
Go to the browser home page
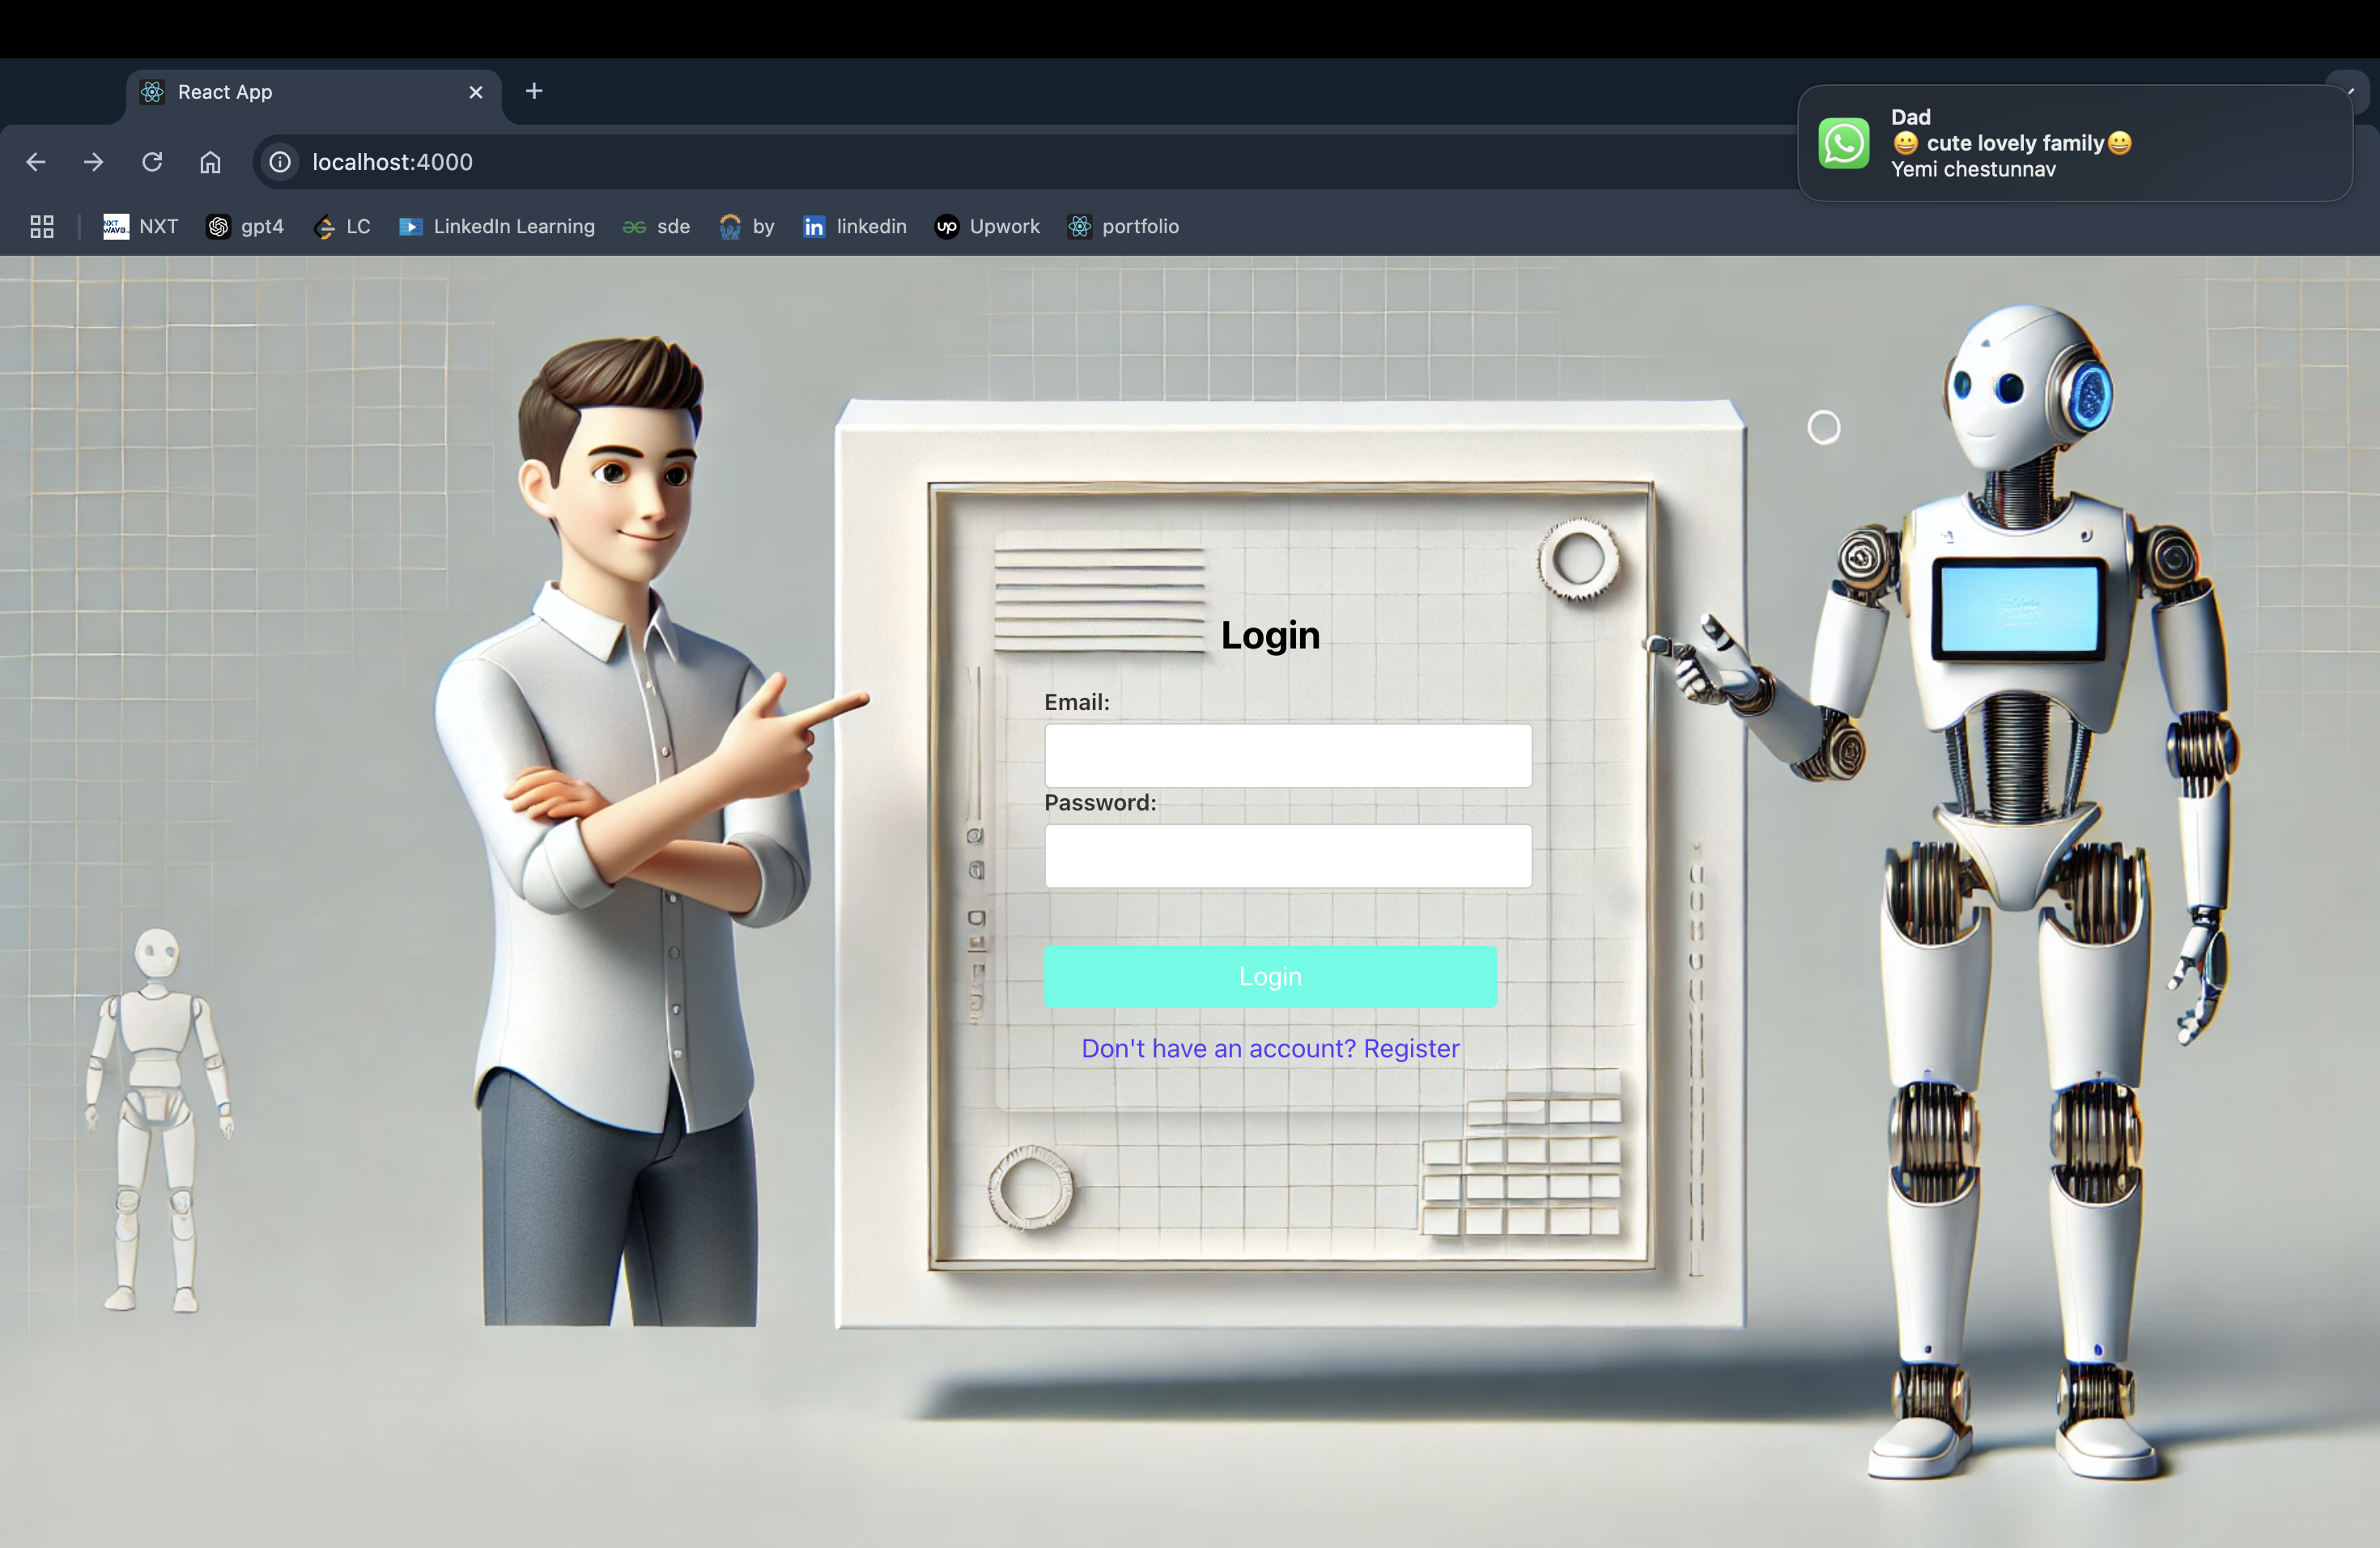(210, 162)
